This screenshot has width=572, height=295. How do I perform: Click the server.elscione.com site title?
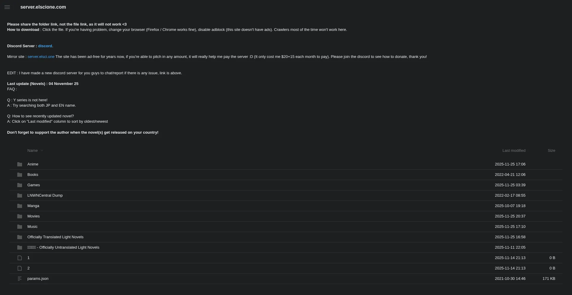[43, 7]
